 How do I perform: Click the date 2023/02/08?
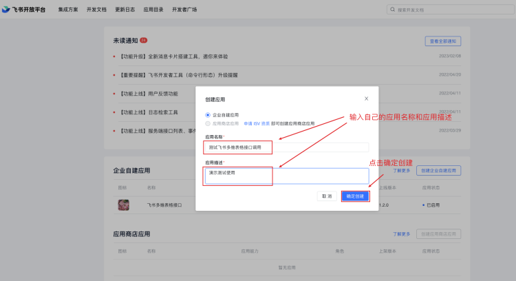click(x=450, y=56)
